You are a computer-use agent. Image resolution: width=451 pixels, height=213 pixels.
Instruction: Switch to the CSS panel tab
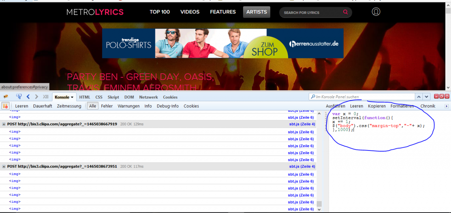tap(99, 97)
